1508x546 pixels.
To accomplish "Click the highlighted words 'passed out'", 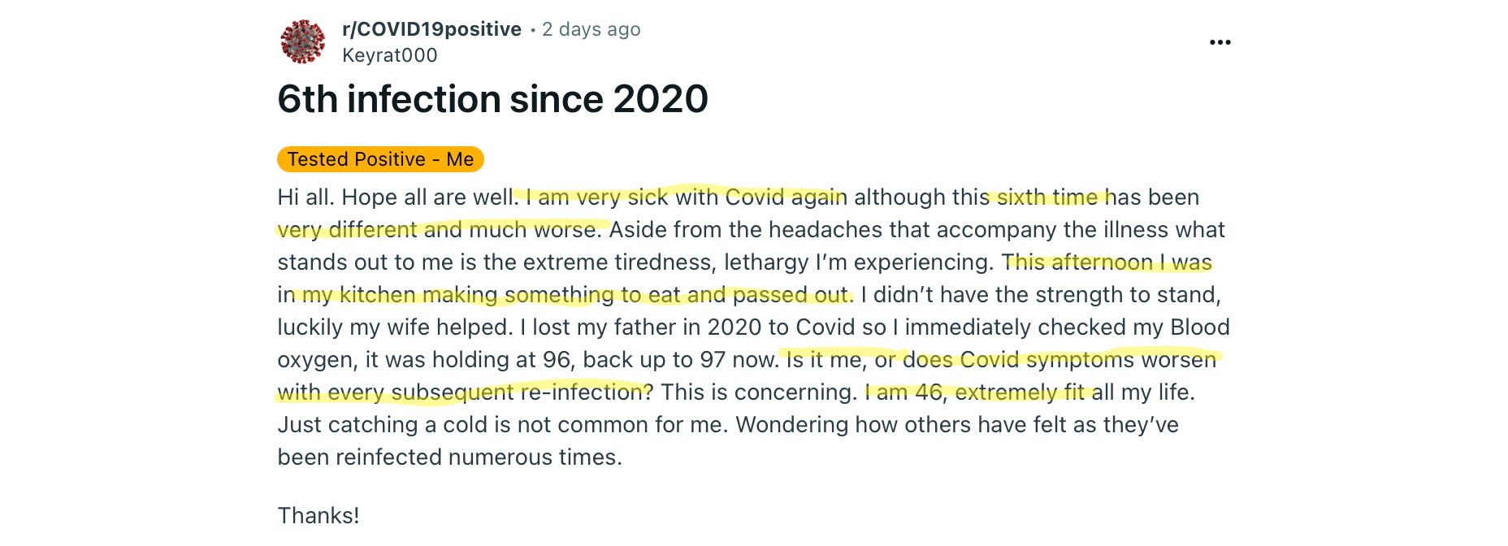I will coord(791,295).
